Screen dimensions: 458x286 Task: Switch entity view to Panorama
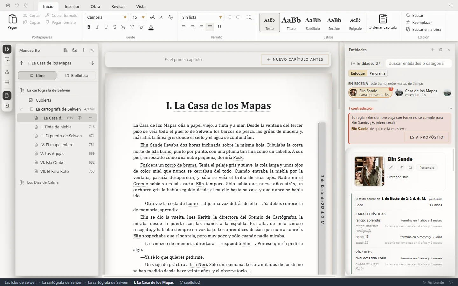click(x=377, y=73)
